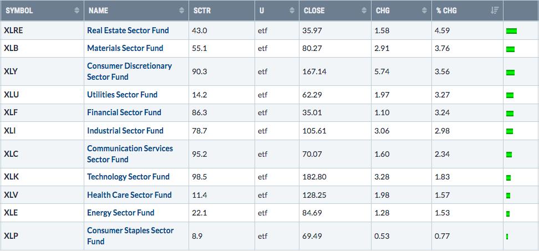This screenshot has height=251, width=539.
Task: Open the Real Estate Sector Fund link
Action: [x=128, y=30]
